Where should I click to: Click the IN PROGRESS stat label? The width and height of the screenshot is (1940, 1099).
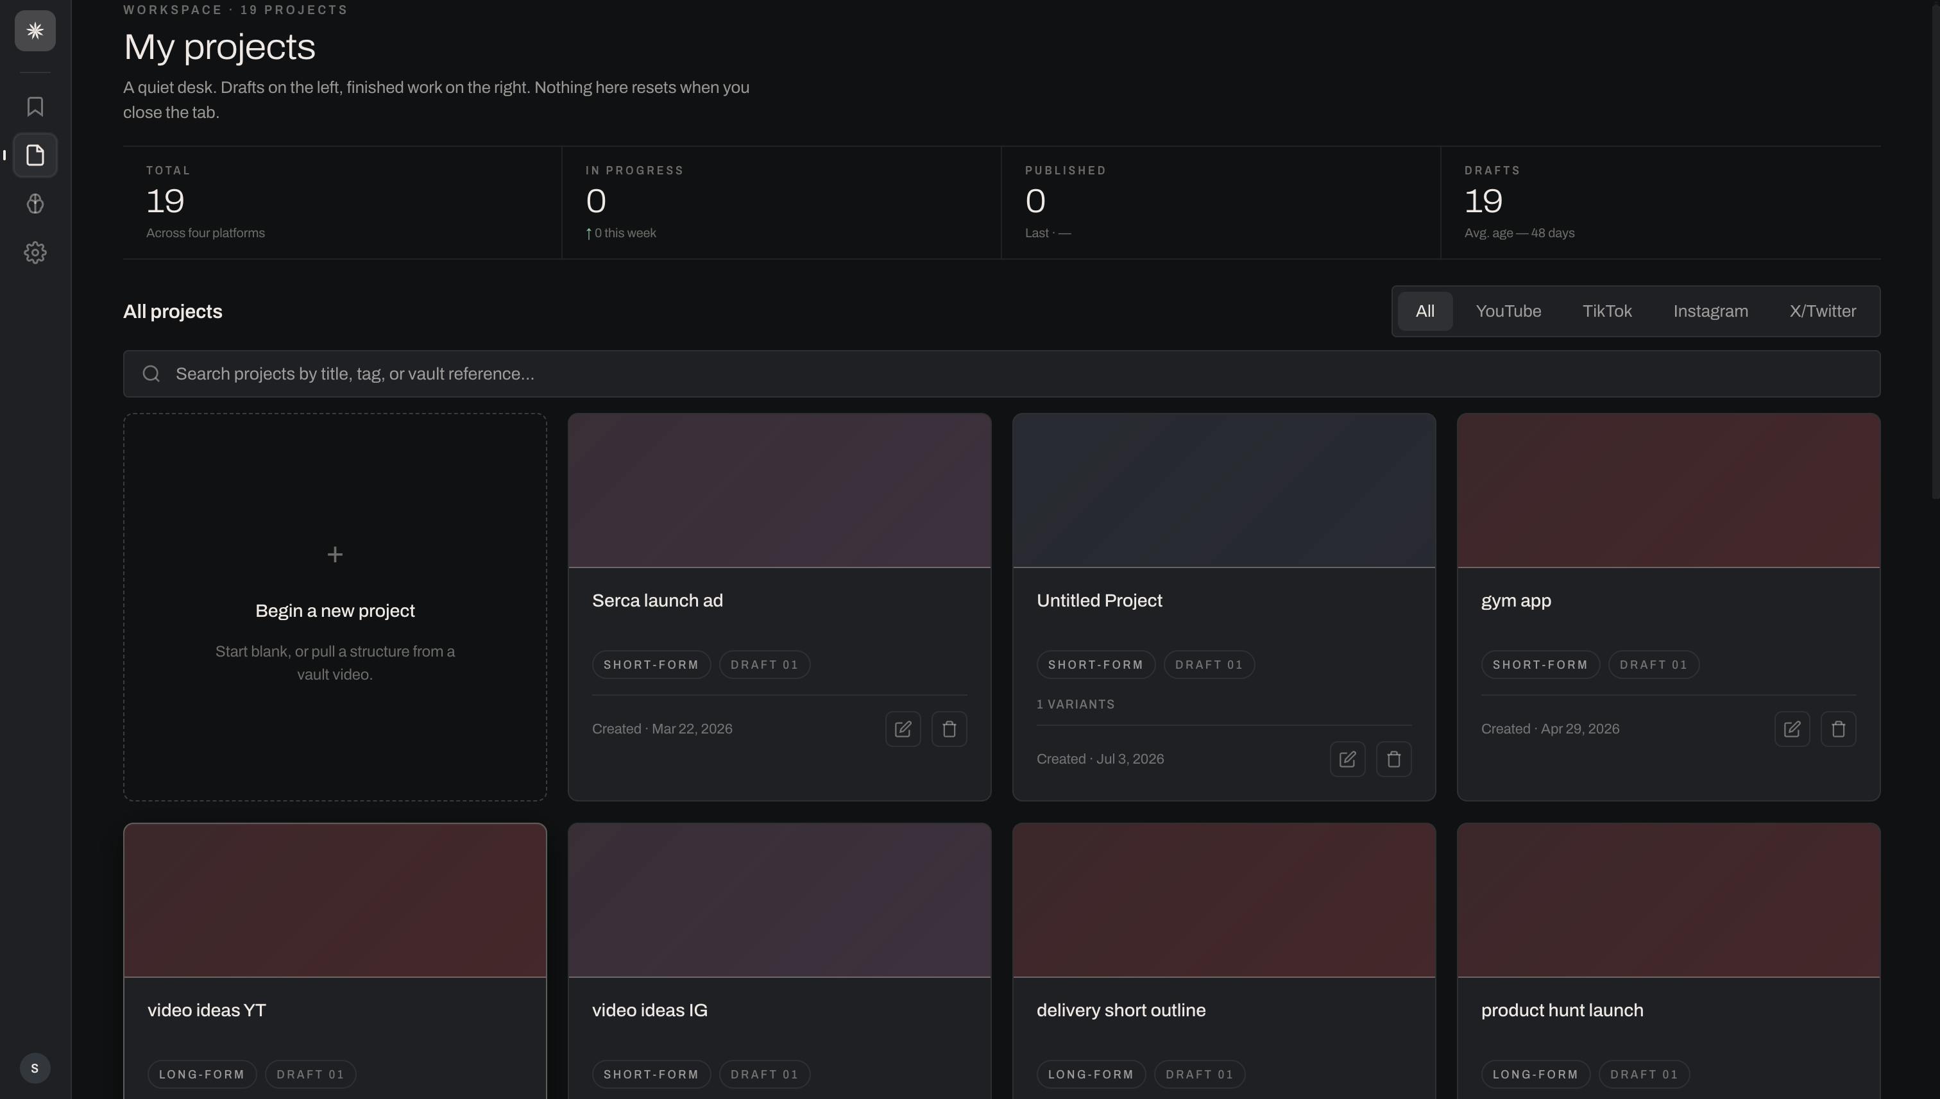tap(634, 171)
